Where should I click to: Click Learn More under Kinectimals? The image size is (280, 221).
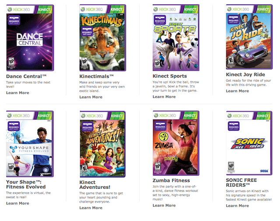[91, 97]
